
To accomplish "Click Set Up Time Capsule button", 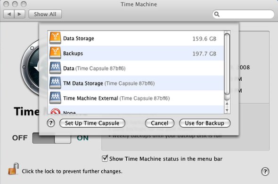I will (x=92, y=123).
